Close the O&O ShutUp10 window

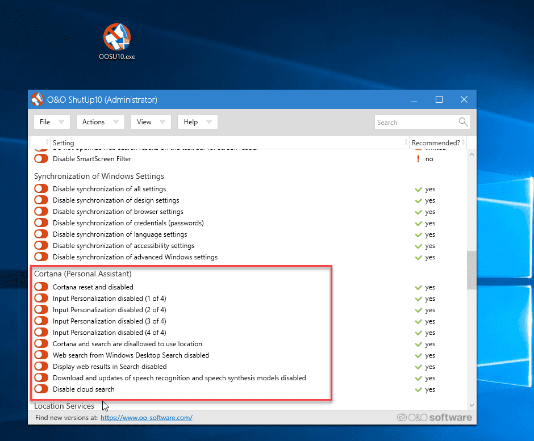pyautogui.click(x=464, y=99)
